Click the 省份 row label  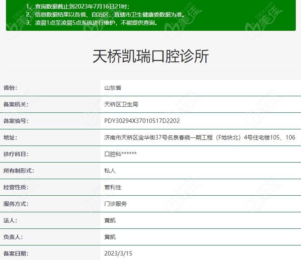point(10,88)
